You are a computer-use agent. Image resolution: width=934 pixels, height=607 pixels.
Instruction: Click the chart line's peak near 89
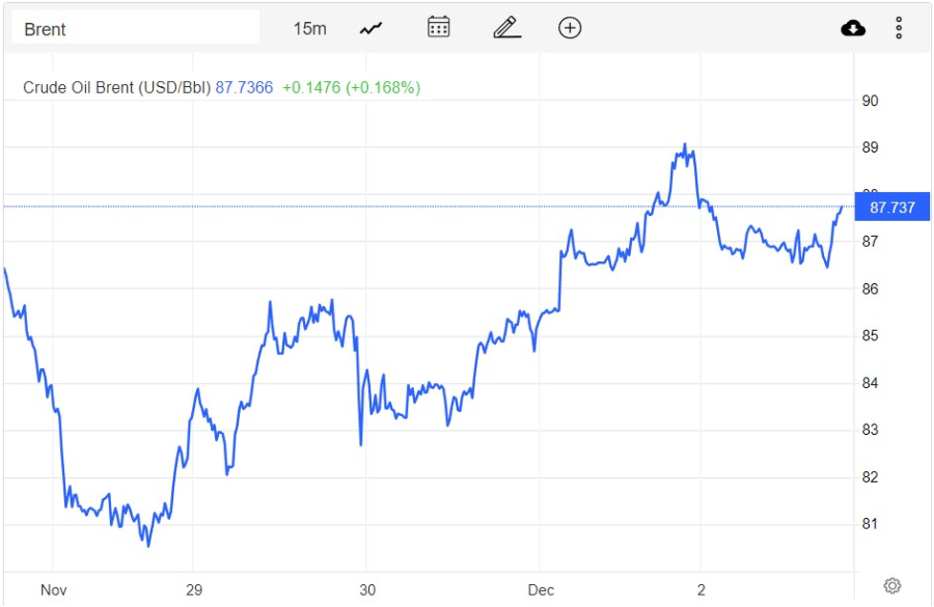tap(684, 145)
